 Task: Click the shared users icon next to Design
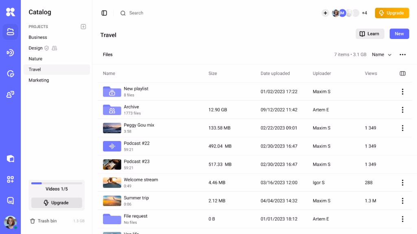point(54,48)
